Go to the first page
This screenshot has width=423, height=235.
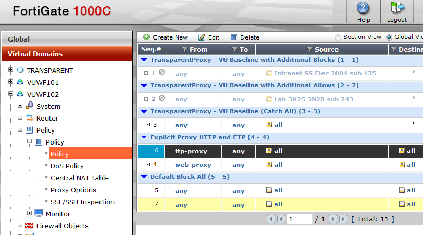tap(270, 219)
